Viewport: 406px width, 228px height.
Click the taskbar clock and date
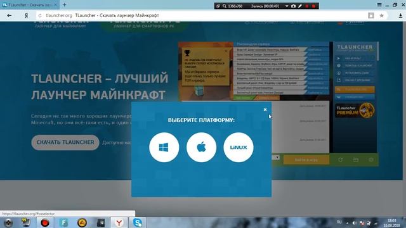(x=392, y=223)
